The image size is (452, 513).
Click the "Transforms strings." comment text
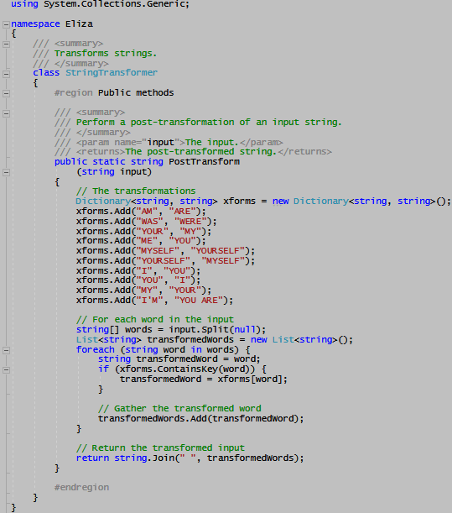point(106,54)
